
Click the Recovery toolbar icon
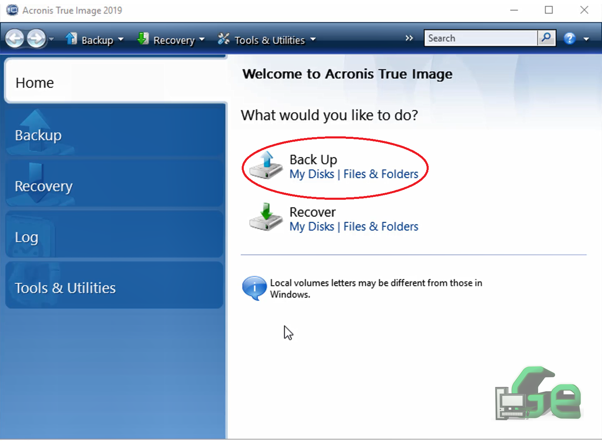(143, 39)
